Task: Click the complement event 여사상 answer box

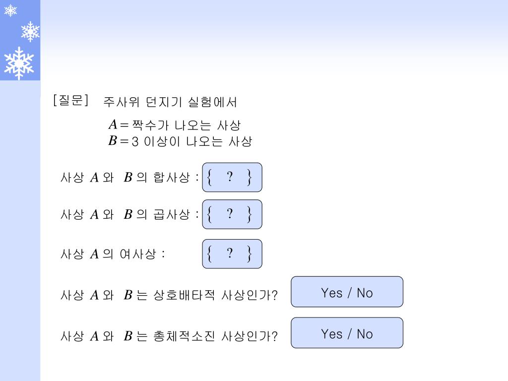Action: tap(232, 254)
